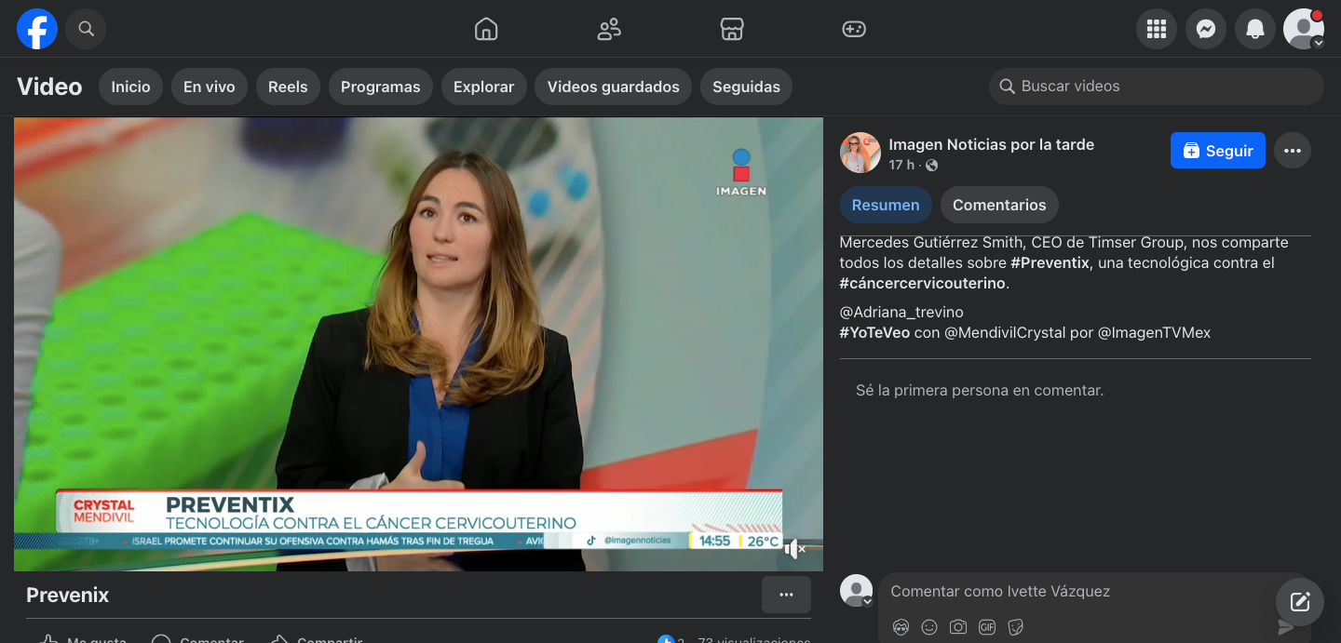
Task: Open the sticker picker in comment box
Action: 1016,627
